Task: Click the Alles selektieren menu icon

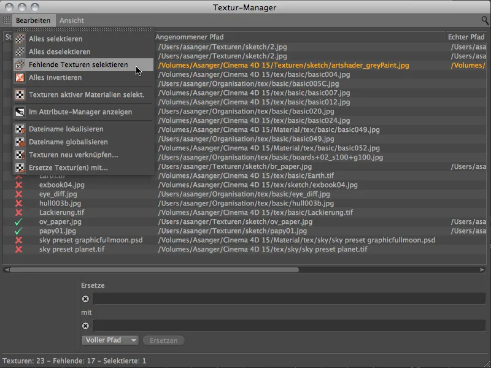Action: 20,39
